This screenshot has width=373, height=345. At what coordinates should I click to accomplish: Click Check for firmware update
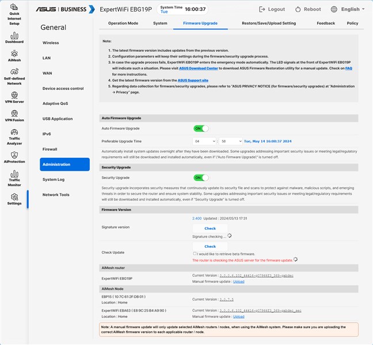[x=210, y=247]
